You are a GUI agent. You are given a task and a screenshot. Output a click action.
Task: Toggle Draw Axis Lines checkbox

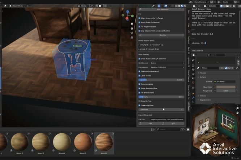[x=139, y=105]
